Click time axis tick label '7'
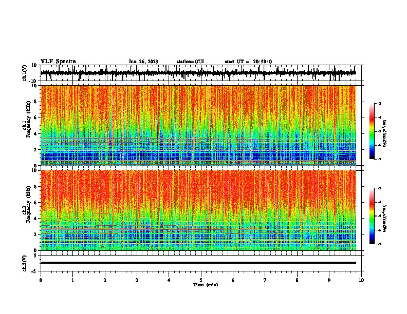407x314 pixels. pyautogui.click(x=265, y=280)
